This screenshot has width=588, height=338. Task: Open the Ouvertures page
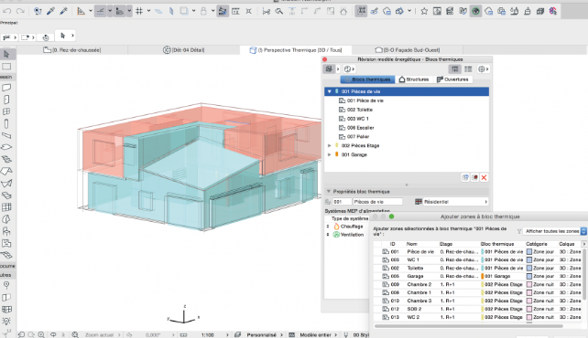[452, 79]
